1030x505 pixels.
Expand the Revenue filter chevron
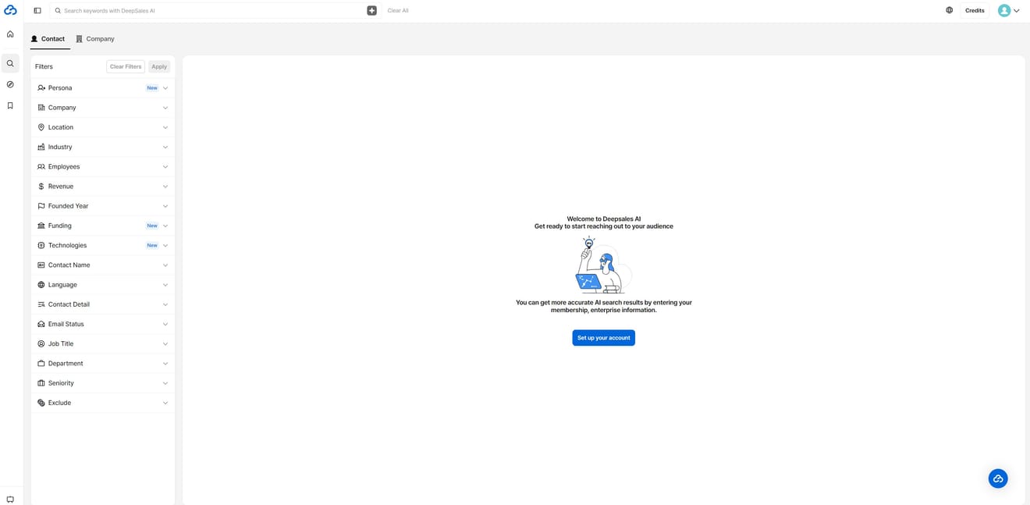[x=165, y=187]
